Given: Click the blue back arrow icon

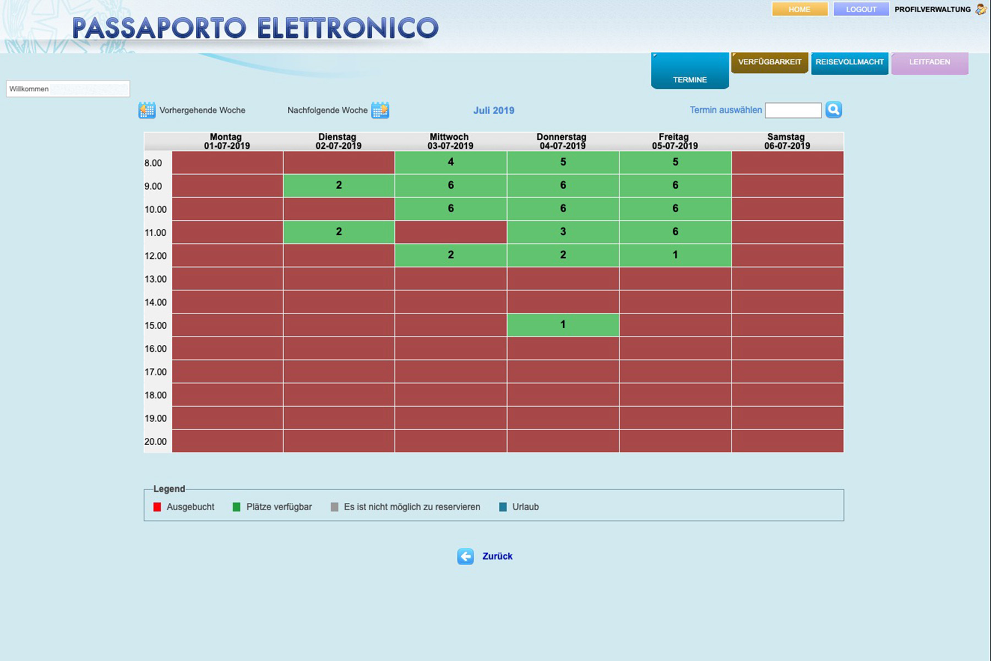Looking at the screenshot, I should (x=465, y=556).
